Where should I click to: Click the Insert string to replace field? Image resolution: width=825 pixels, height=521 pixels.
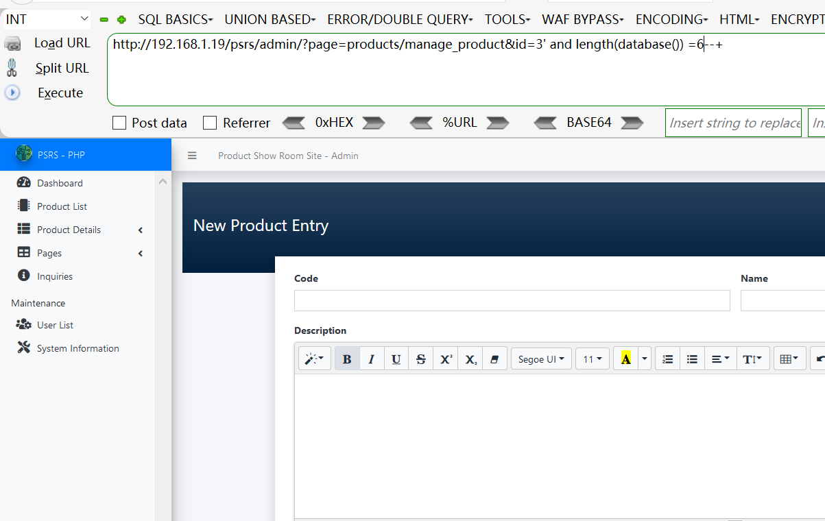point(733,123)
